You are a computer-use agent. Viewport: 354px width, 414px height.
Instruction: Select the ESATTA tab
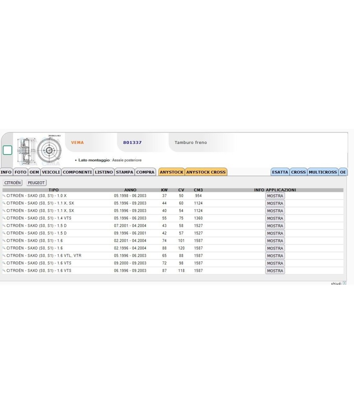point(280,172)
